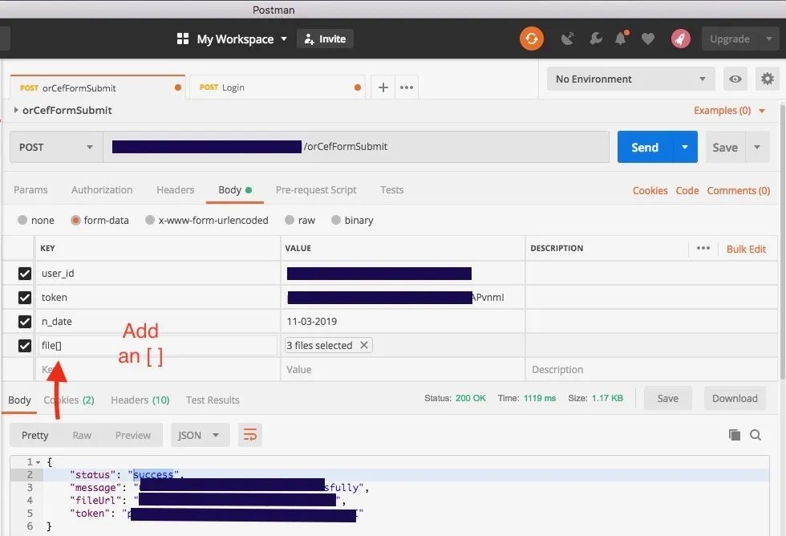Viewport: 786px width, 536px height.
Task: Uncheck the n_date row checkbox
Action: click(25, 322)
